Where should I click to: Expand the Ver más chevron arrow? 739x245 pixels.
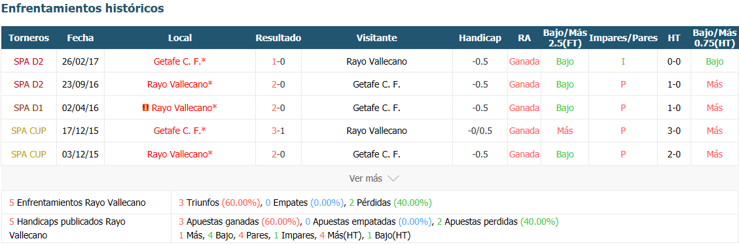[393, 179]
